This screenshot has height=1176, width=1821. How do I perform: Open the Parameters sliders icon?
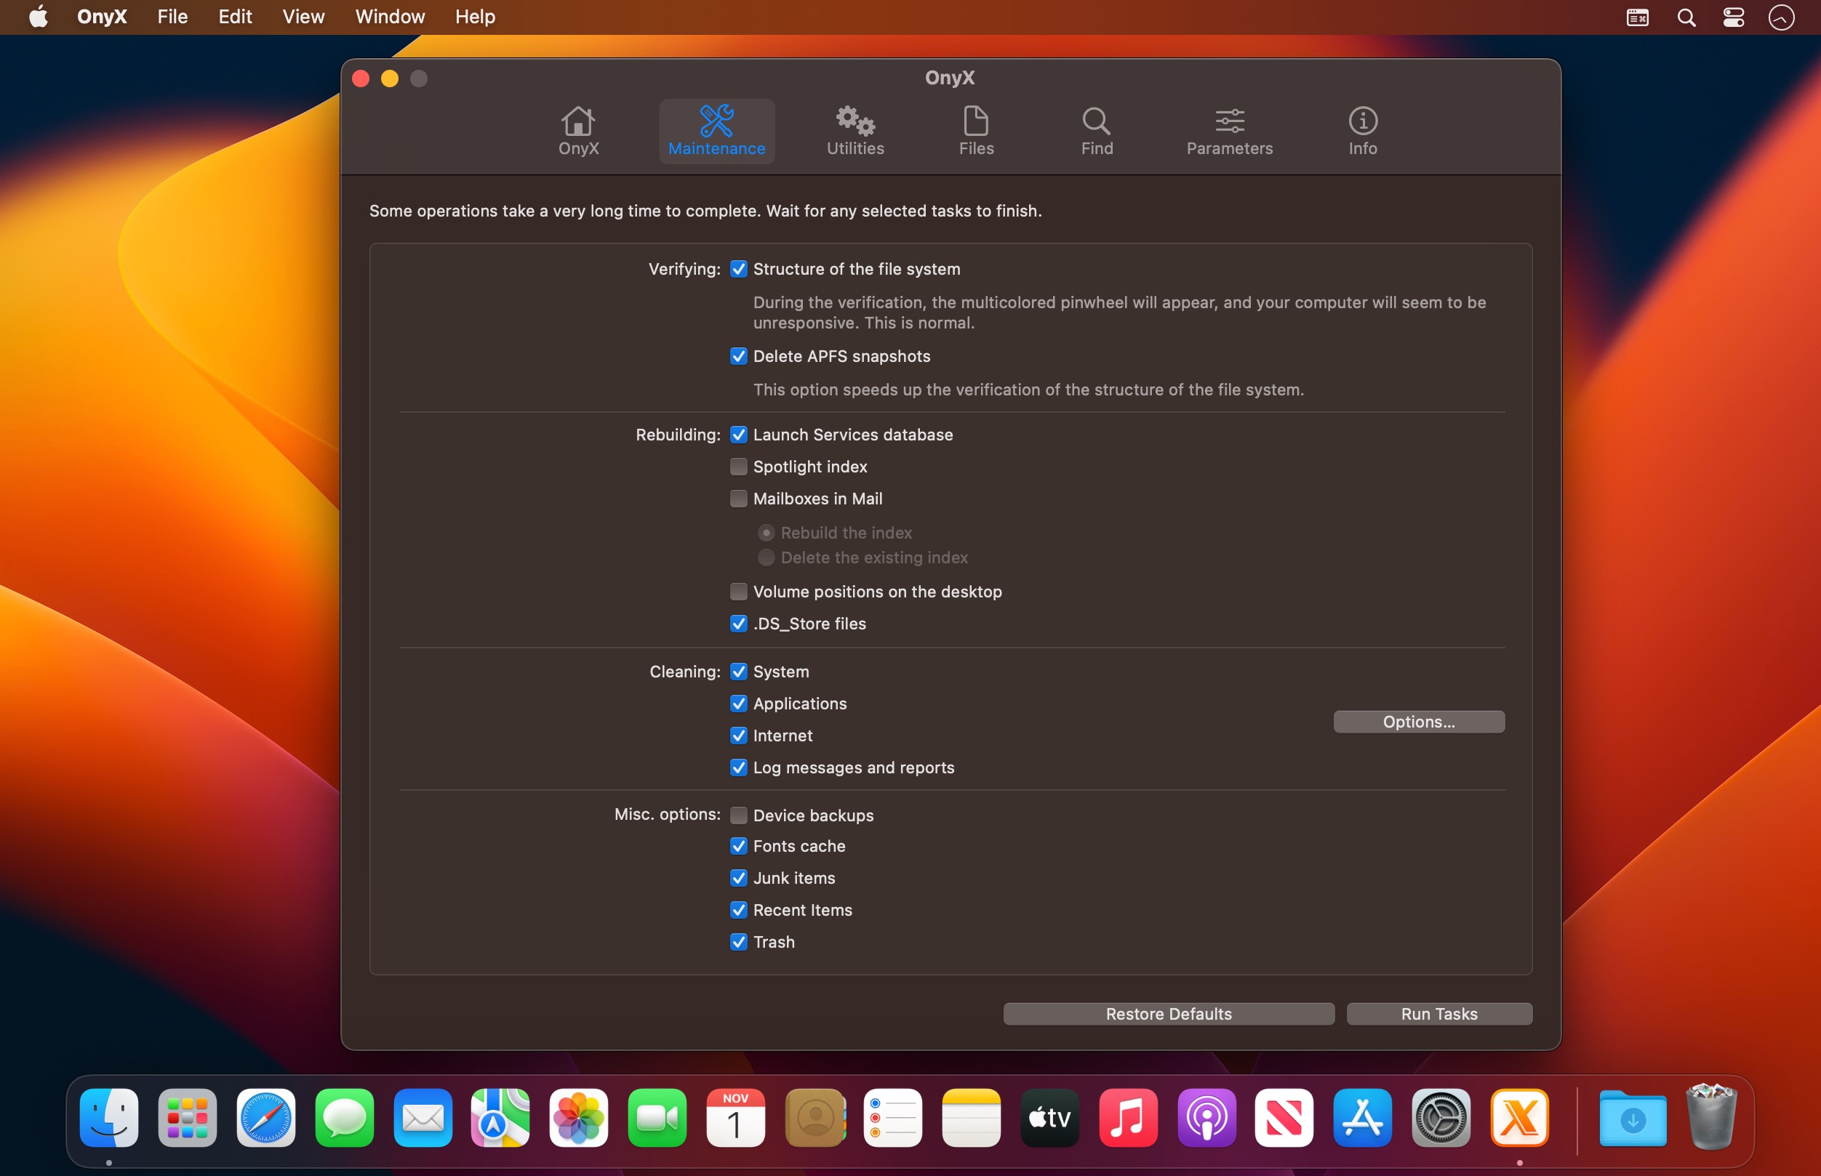tap(1229, 131)
